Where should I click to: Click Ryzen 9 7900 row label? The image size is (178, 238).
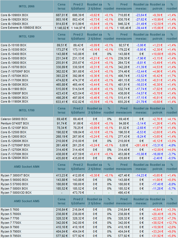point(10,227)
